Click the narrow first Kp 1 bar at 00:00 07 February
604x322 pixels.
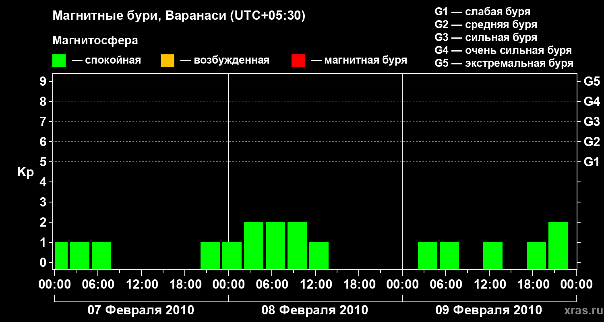[x=61, y=255]
